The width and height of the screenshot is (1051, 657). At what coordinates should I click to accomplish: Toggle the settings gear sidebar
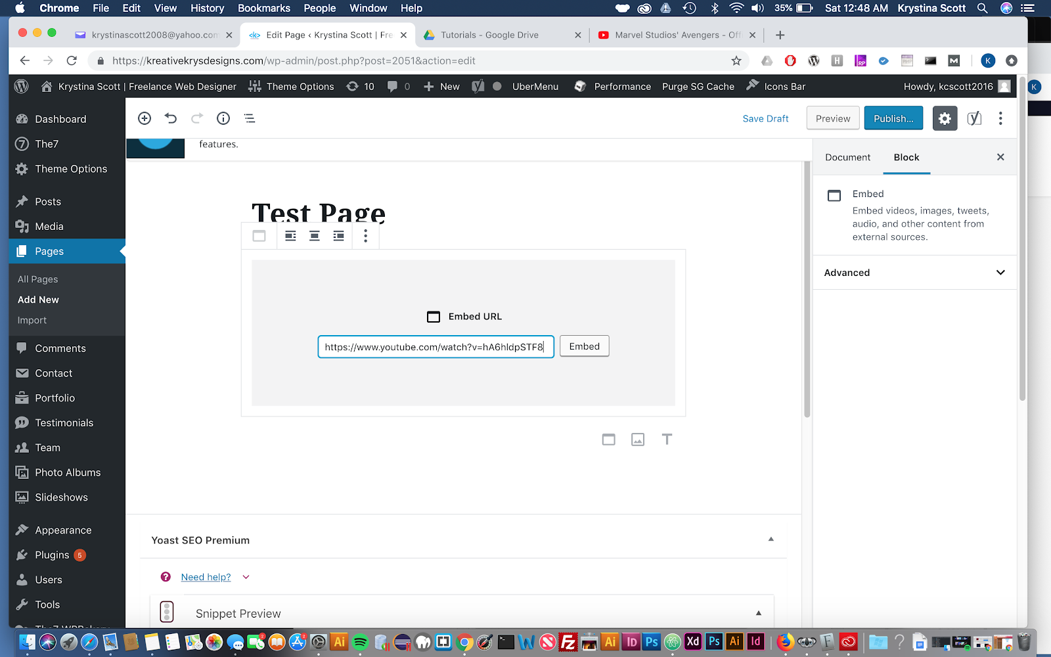(x=945, y=118)
